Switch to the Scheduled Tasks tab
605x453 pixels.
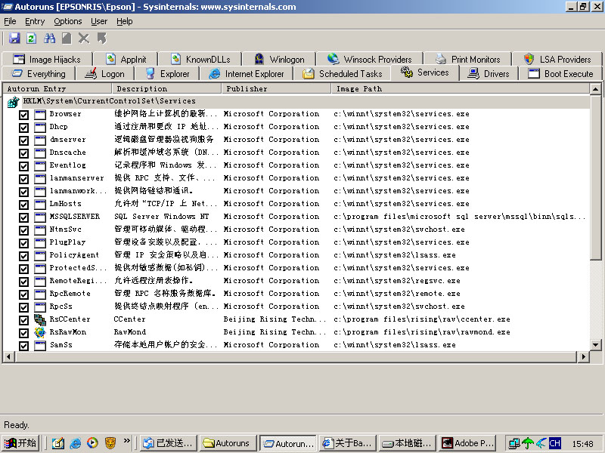[x=343, y=73]
